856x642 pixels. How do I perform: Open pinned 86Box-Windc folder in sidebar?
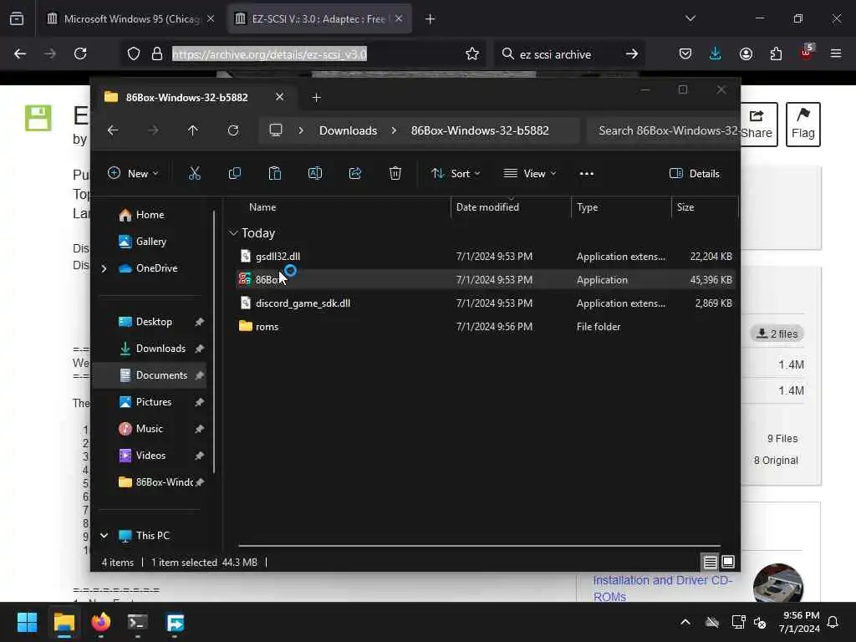tap(164, 482)
